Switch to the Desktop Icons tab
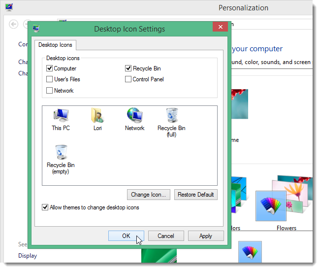Viewport: 320px width, 270px height. [55, 45]
